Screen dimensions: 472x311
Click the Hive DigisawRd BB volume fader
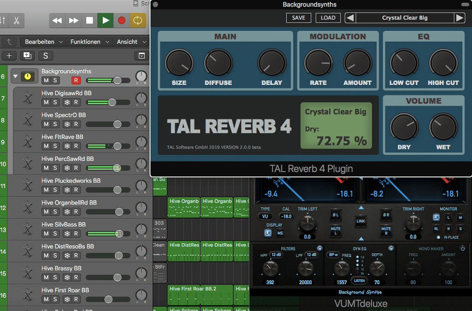[x=112, y=102]
